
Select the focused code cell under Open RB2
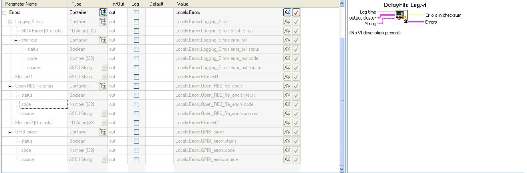[x=44, y=104]
